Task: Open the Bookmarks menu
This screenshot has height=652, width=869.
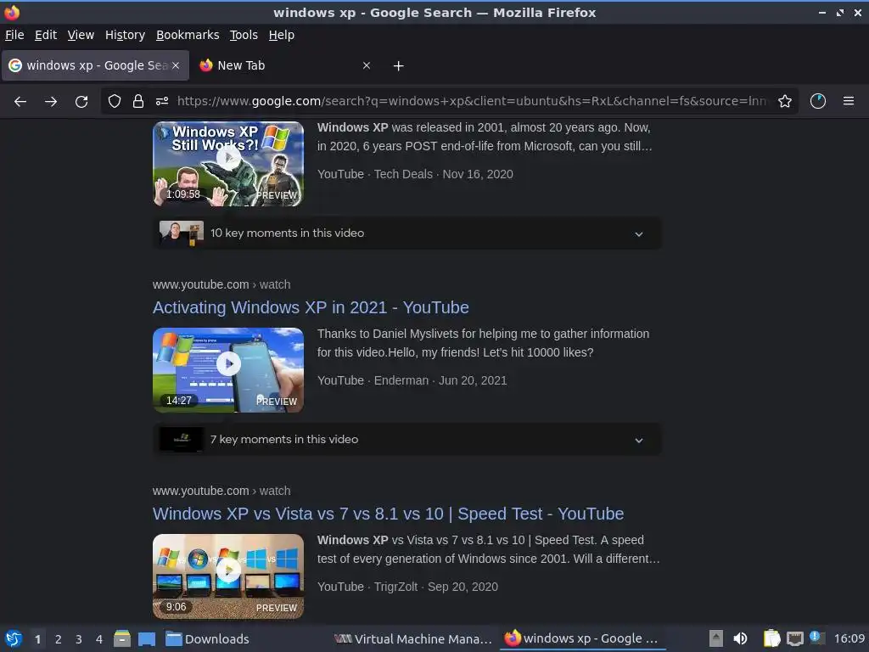Action: [x=188, y=35]
